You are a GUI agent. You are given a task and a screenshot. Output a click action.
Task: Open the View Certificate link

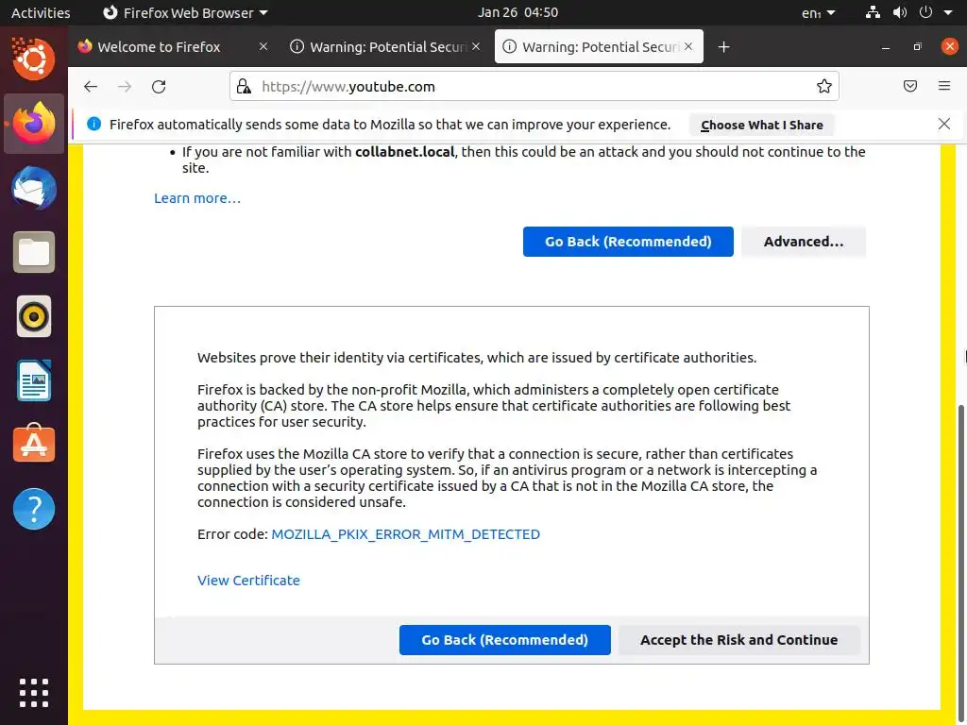click(x=248, y=581)
